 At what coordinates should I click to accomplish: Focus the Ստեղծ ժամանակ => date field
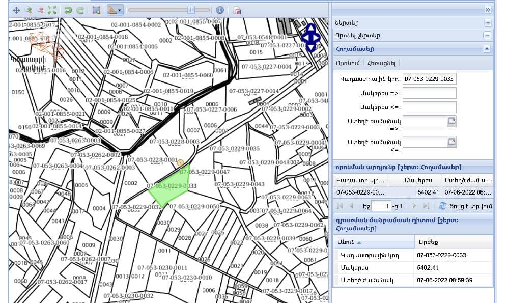pyautogui.click(x=425, y=121)
